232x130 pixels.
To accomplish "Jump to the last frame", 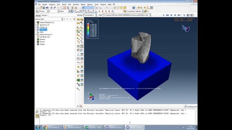I will [x=179, y=15].
